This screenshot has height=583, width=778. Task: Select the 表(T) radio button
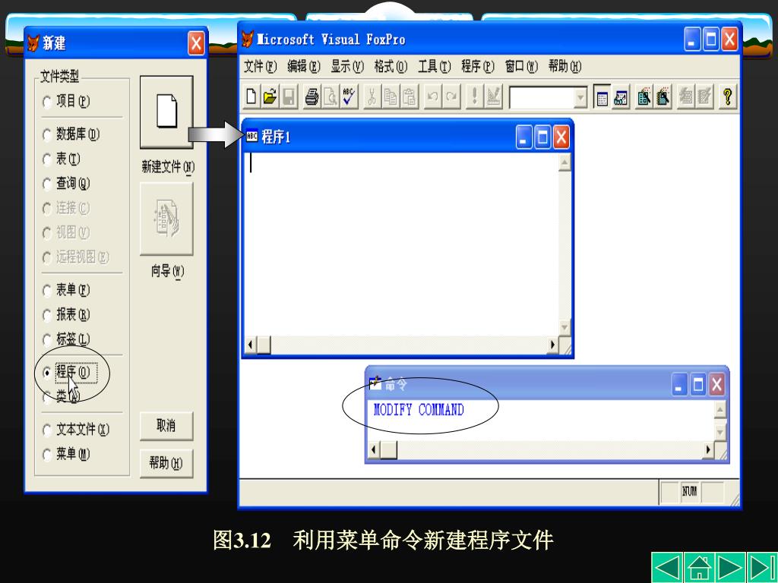tap(47, 159)
